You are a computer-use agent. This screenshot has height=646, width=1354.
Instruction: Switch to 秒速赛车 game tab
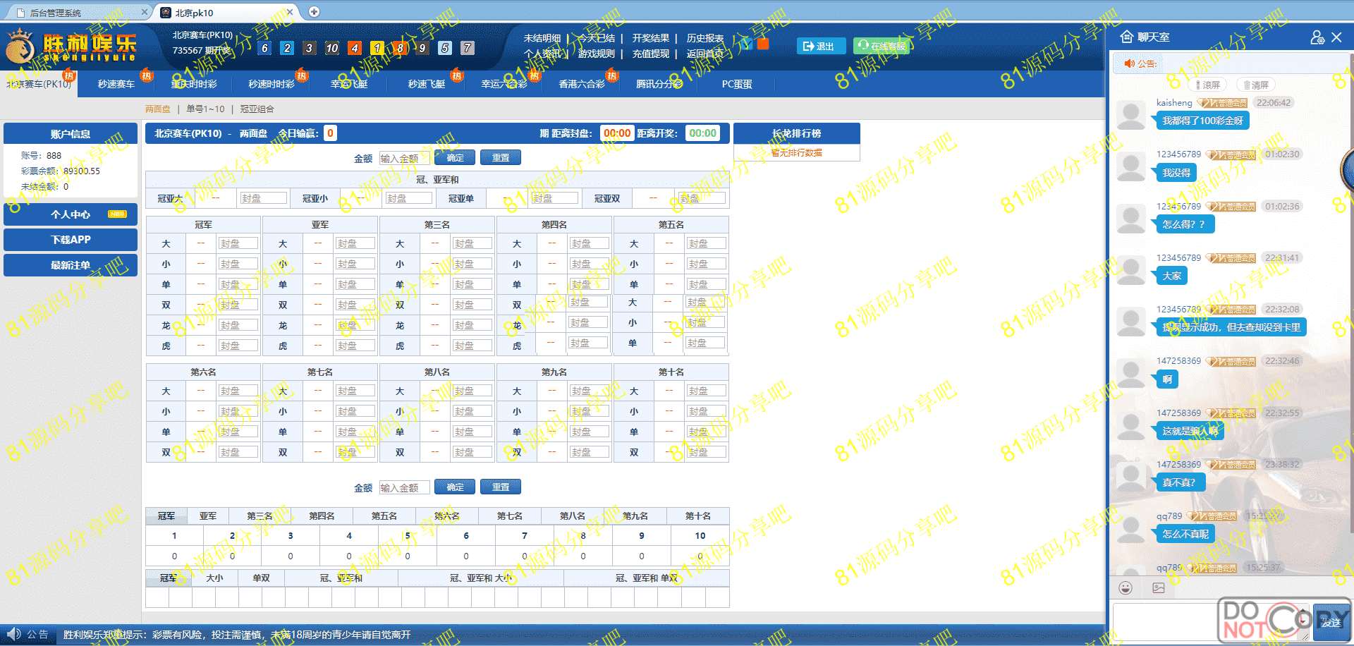(116, 84)
